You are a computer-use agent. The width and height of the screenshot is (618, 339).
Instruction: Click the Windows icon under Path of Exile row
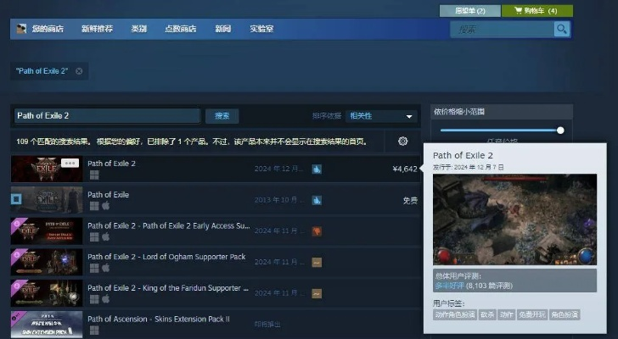pos(94,206)
